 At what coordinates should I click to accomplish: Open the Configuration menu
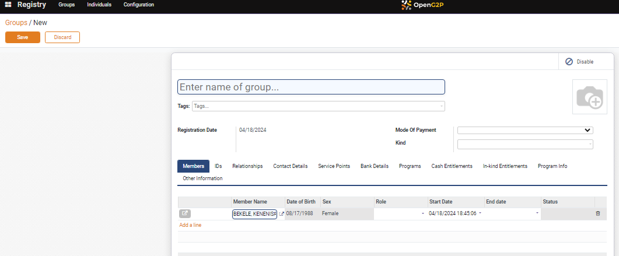coord(139,5)
